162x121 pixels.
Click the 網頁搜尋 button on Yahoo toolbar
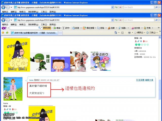coord(47,28)
